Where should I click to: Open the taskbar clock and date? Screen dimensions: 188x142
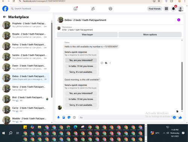[x=175, y=133]
